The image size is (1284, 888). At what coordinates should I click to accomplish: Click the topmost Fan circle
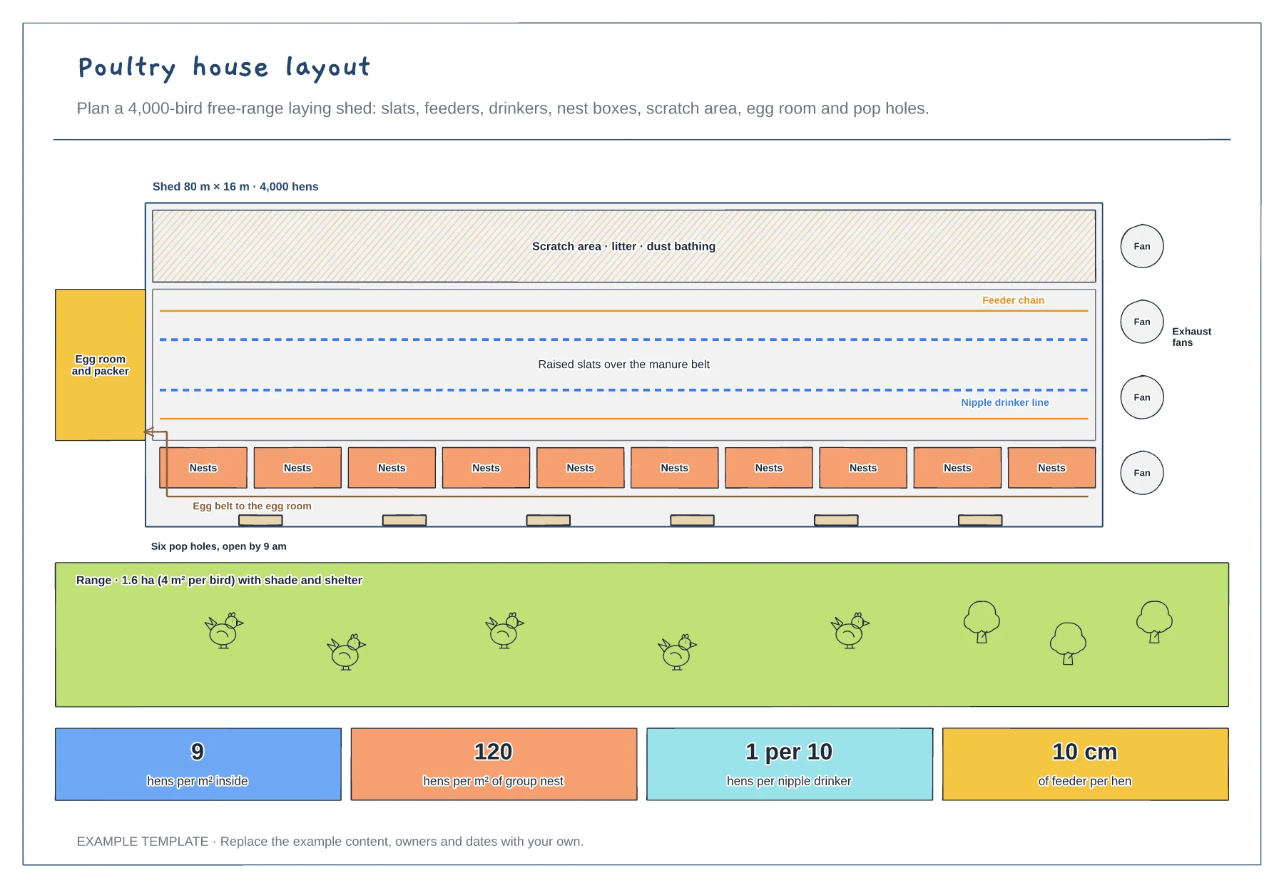[1142, 246]
